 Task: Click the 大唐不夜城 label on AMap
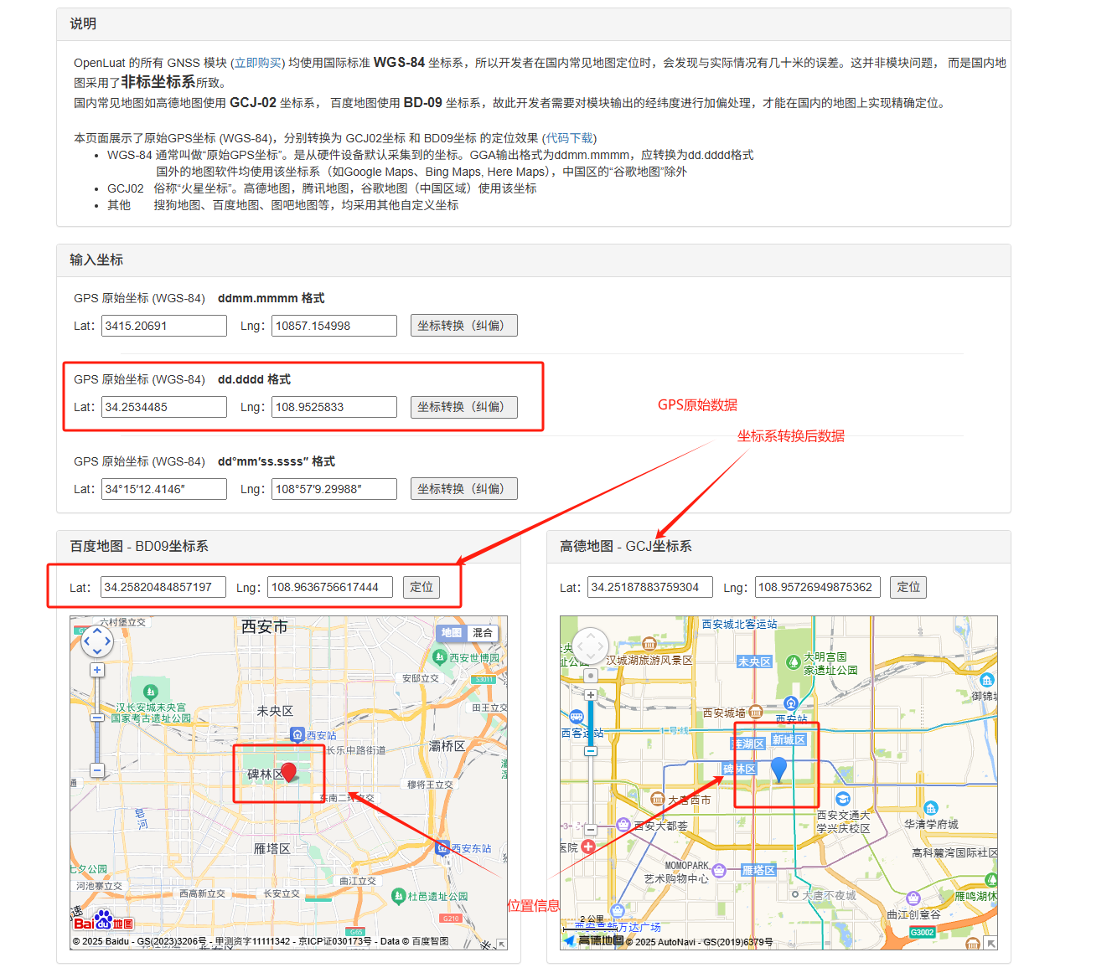click(829, 895)
